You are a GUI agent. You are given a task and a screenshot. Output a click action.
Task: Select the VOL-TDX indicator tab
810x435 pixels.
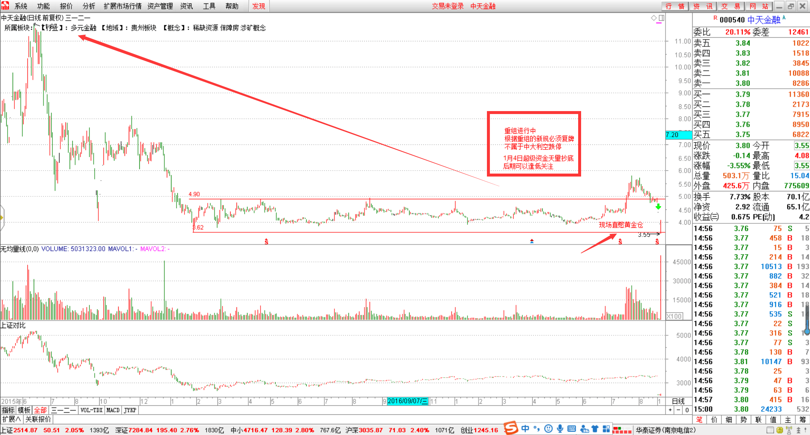pos(91,410)
